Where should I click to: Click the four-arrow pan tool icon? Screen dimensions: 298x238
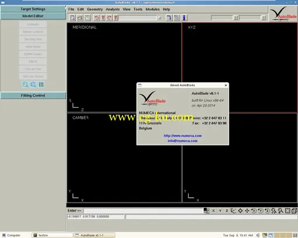pos(247,211)
